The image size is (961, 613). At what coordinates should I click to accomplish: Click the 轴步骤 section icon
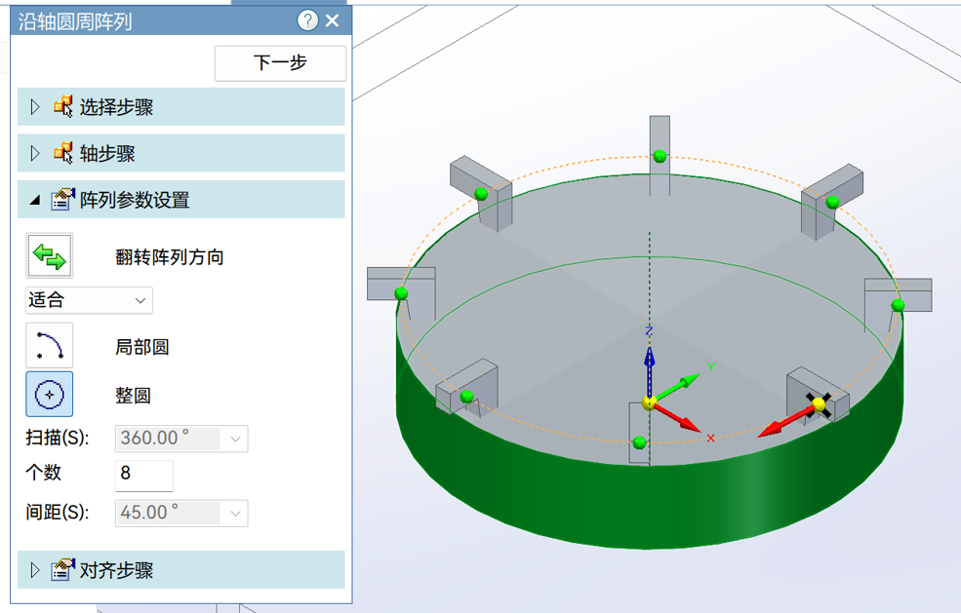click(63, 153)
